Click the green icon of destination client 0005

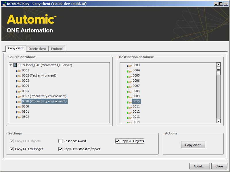coord(129,76)
